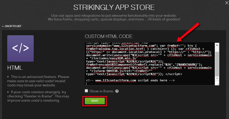Screen dimensions: 229x119
Task: Save the custom HTML code
Action: (95, 101)
